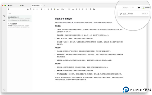The image size is (152, 95).
Task: Click the undo arrow icon
Action: 34,9
